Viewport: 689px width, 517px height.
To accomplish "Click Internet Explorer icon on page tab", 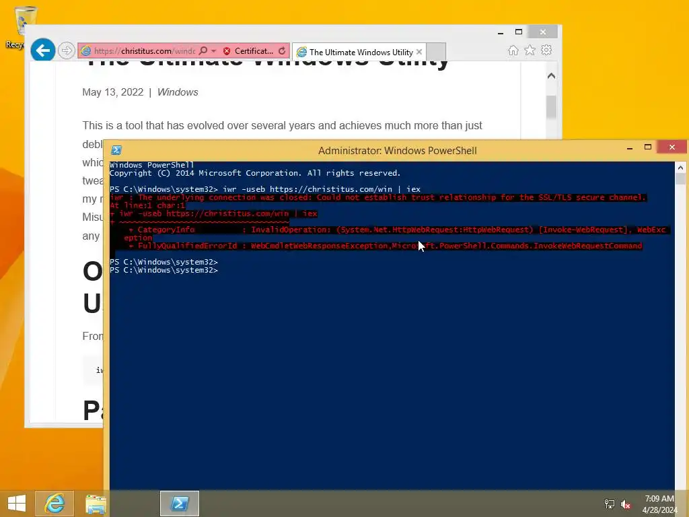I will point(301,53).
